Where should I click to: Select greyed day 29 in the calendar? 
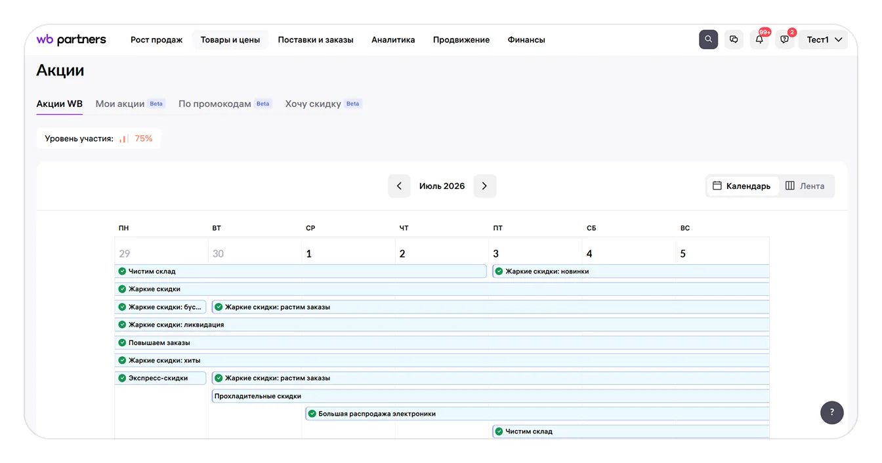(125, 254)
